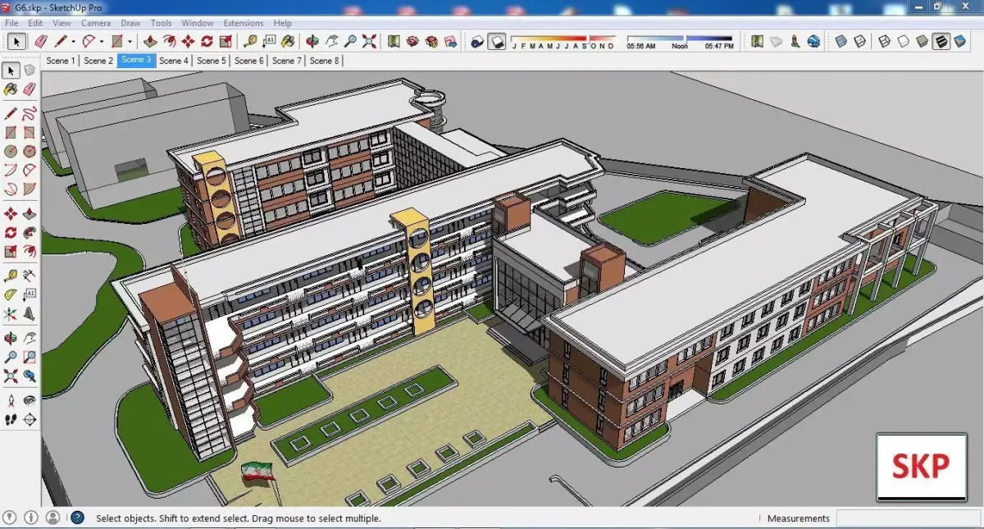The width and height of the screenshot is (984, 529).
Task: Activate the Move tool in top toolbar
Action: click(x=188, y=41)
